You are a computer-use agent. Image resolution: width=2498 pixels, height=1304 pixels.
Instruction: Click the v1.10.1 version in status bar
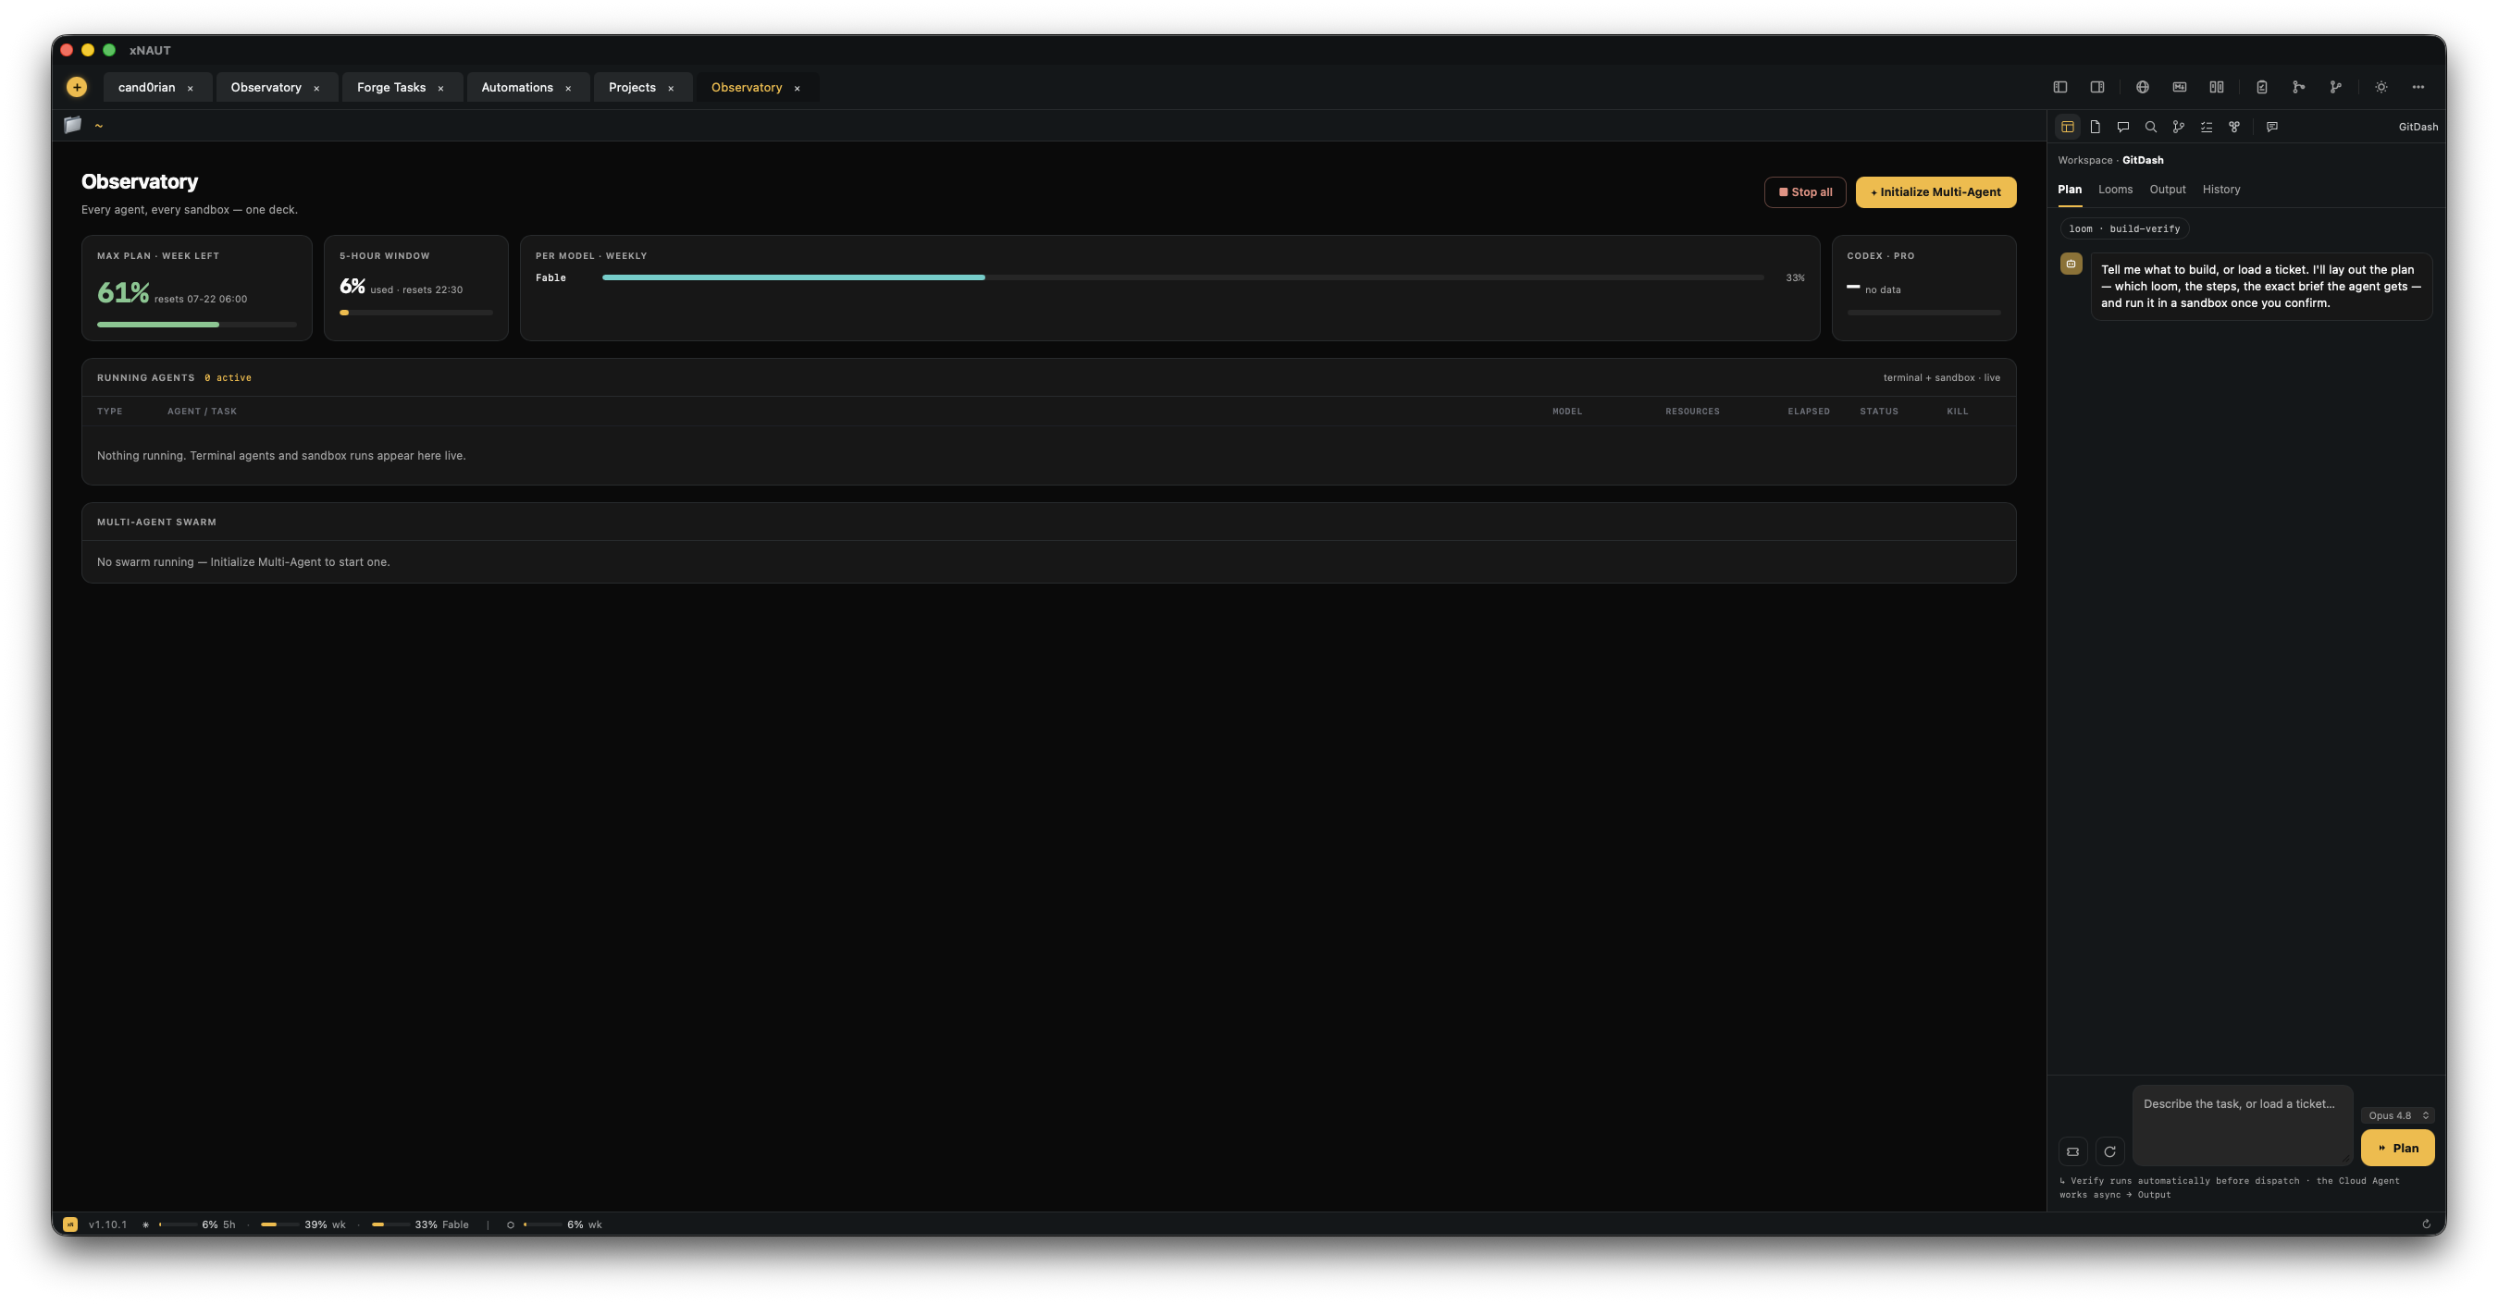[x=107, y=1225]
